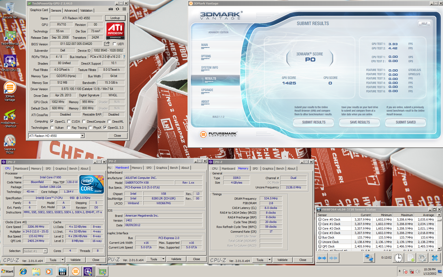This screenshot has width=443, height=277.
Task: Toggle the CUDA checkbox
Action: tap(69, 122)
